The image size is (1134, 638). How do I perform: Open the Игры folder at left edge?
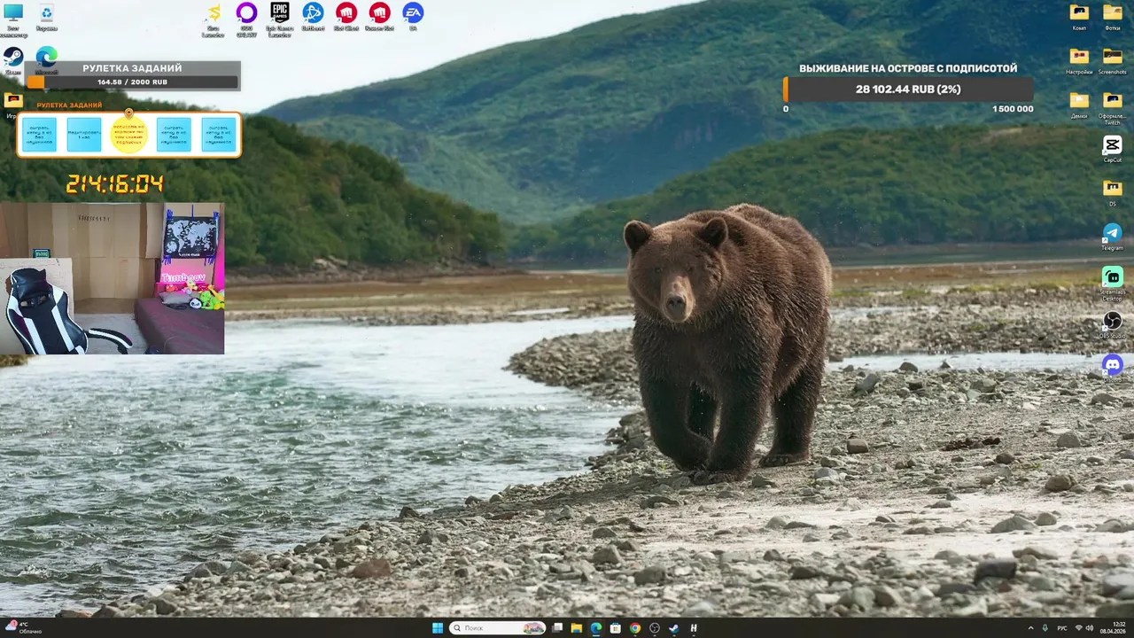[12, 105]
